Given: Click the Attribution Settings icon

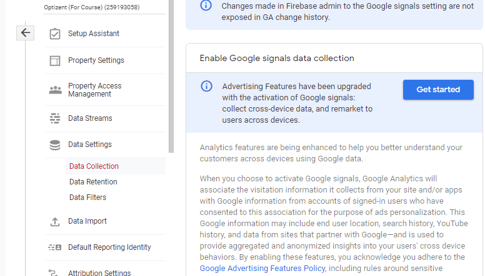Looking at the screenshot, I should 55,272.
